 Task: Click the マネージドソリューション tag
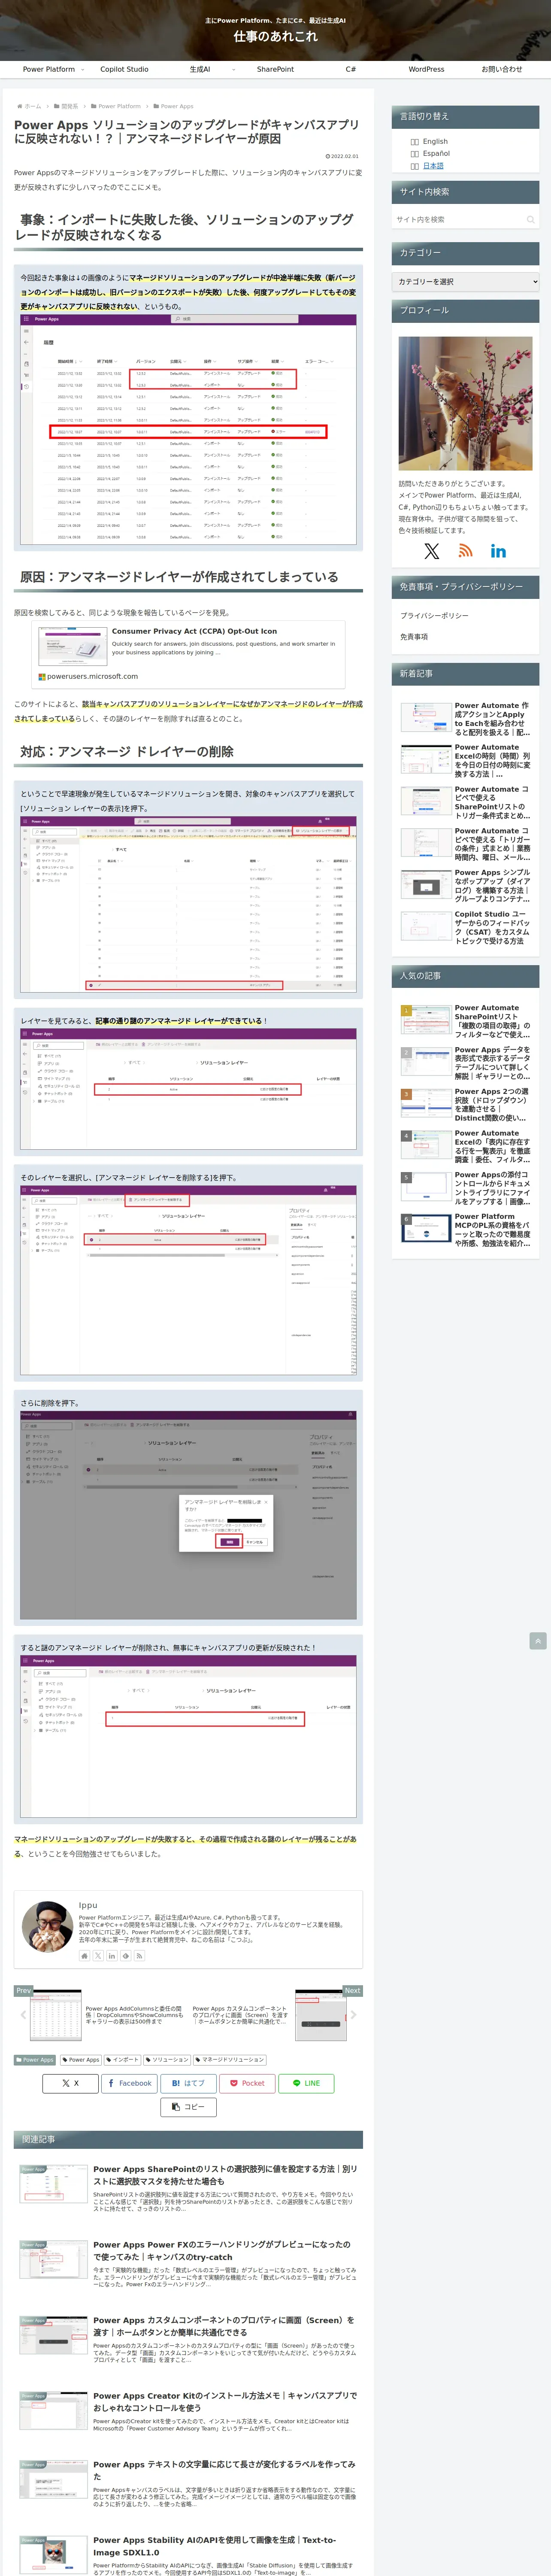[x=230, y=2059]
